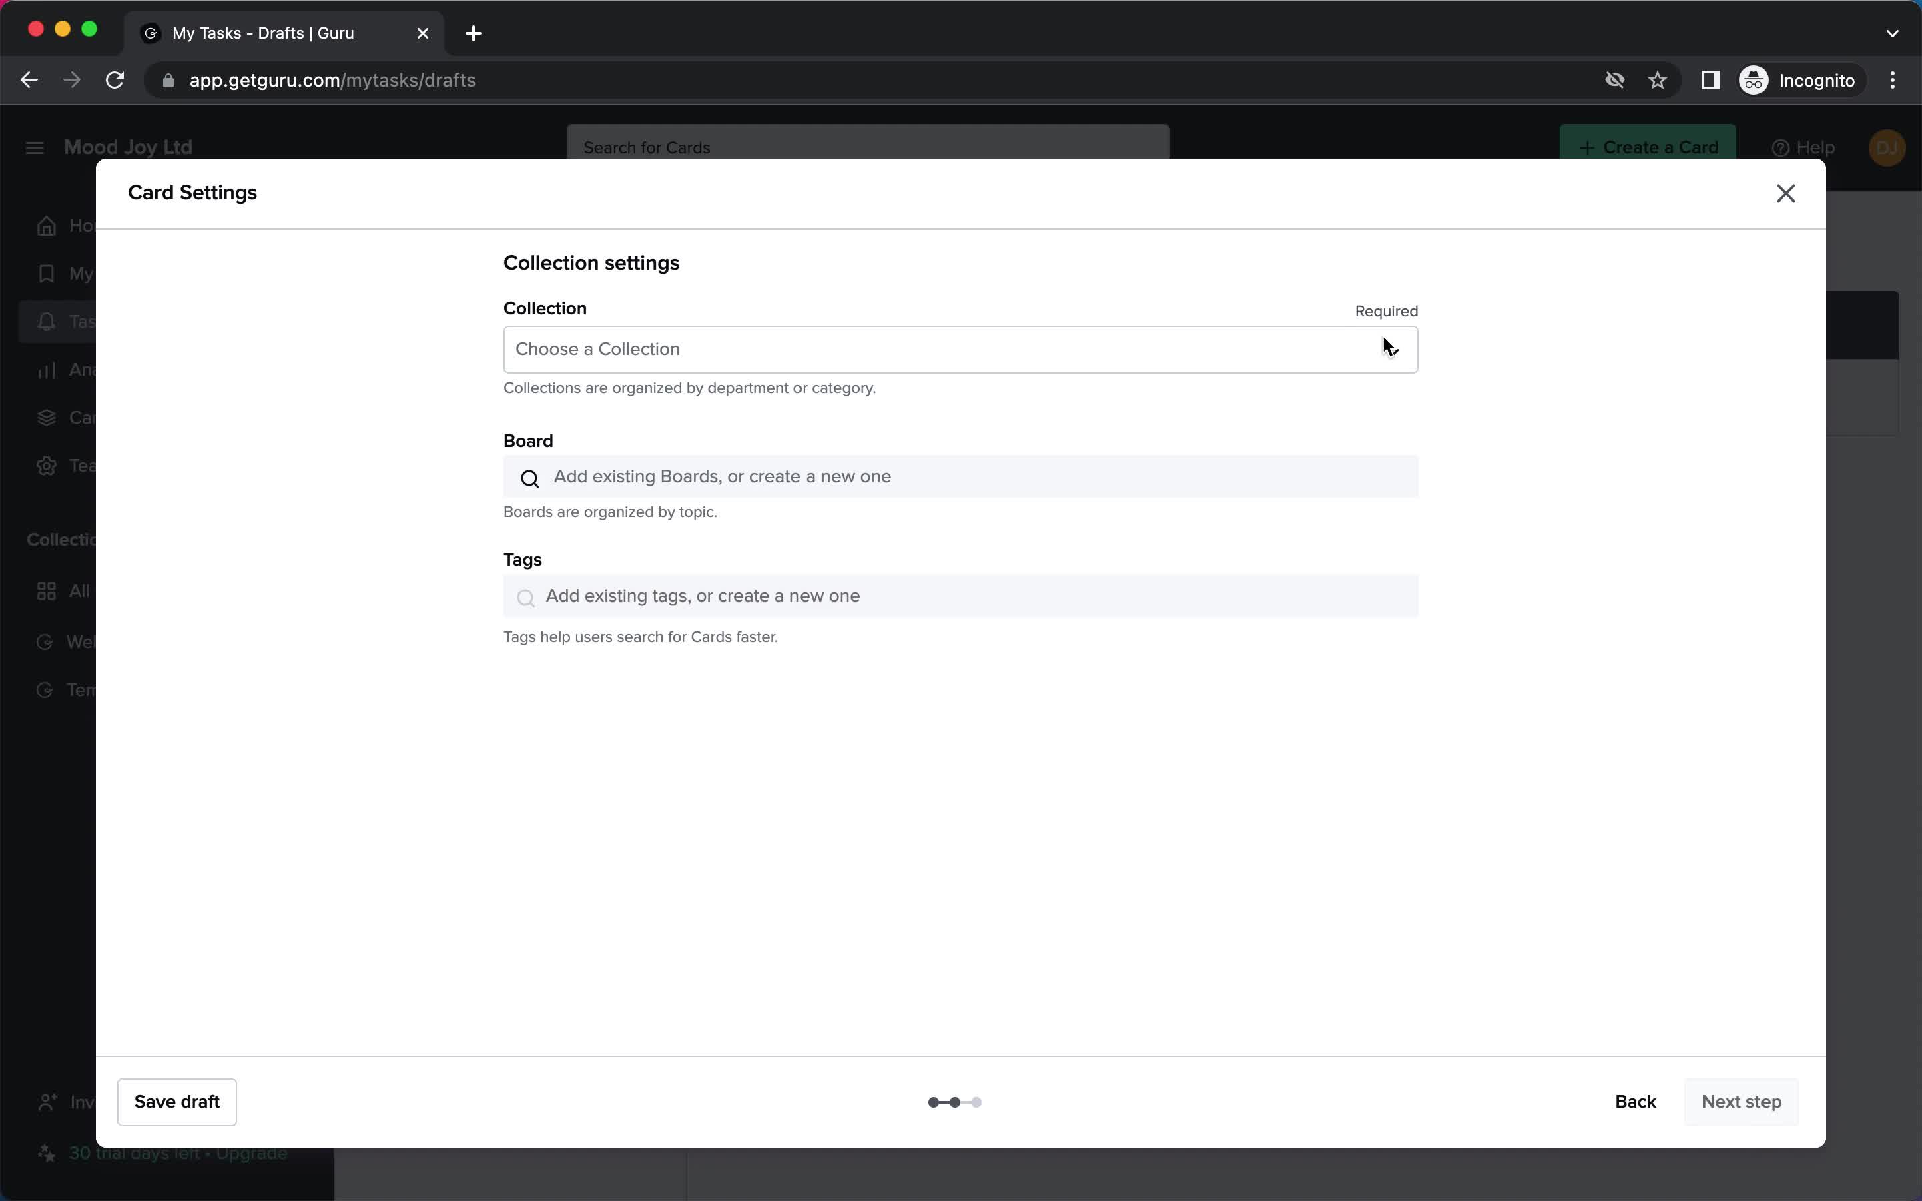Open the Choose a Collection dropdown

(960, 349)
